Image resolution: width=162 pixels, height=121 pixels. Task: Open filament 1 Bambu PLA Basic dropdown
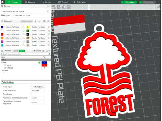click(x=13, y=27)
